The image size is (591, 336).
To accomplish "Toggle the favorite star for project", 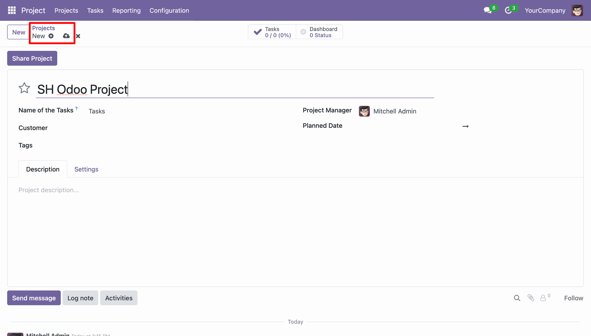I will pyautogui.click(x=24, y=88).
